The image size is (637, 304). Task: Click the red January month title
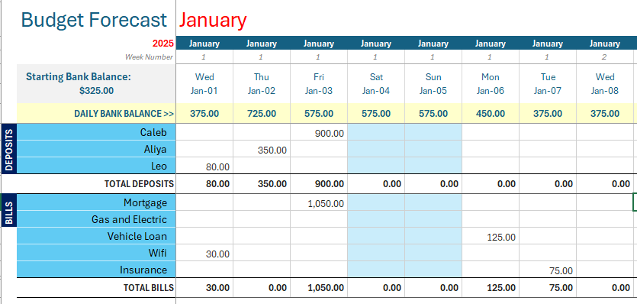213,20
